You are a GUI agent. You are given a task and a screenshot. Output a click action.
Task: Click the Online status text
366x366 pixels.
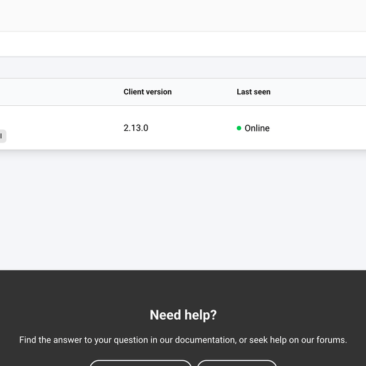257,128
